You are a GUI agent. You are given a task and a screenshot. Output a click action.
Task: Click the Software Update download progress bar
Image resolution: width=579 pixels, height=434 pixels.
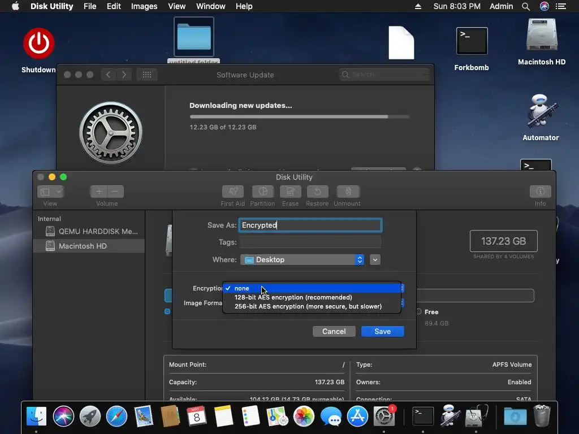pyautogui.click(x=300, y=116)
